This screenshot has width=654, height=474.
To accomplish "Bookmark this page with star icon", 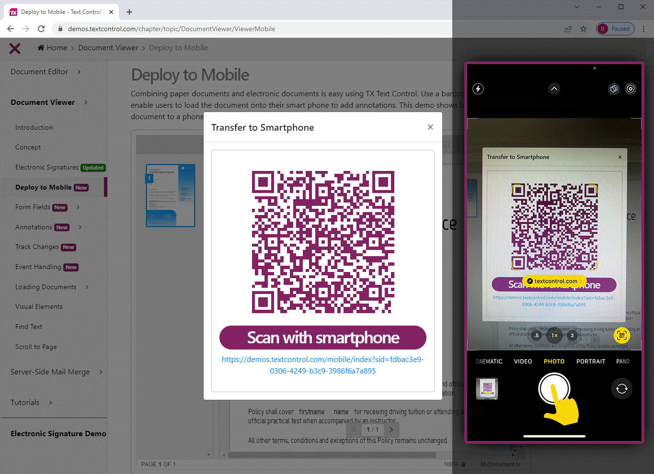I will (x=584, y=29).
